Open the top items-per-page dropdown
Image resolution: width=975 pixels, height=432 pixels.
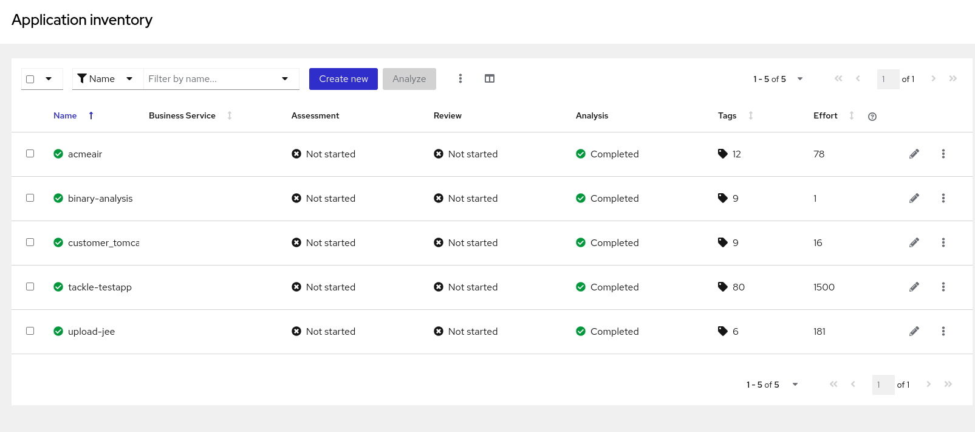pos(799,79)
